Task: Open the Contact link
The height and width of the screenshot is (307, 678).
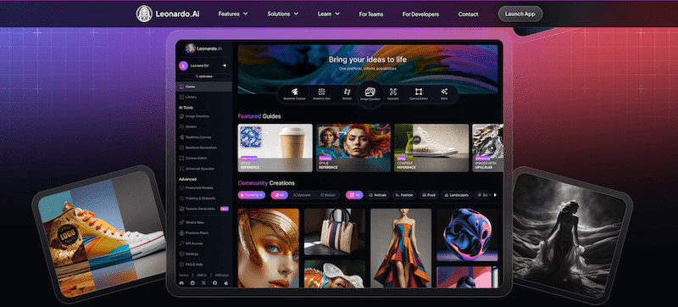Action: click(x=469, y=14)
